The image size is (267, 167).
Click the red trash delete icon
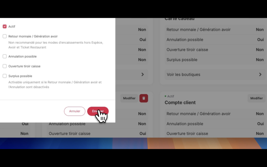144,98
